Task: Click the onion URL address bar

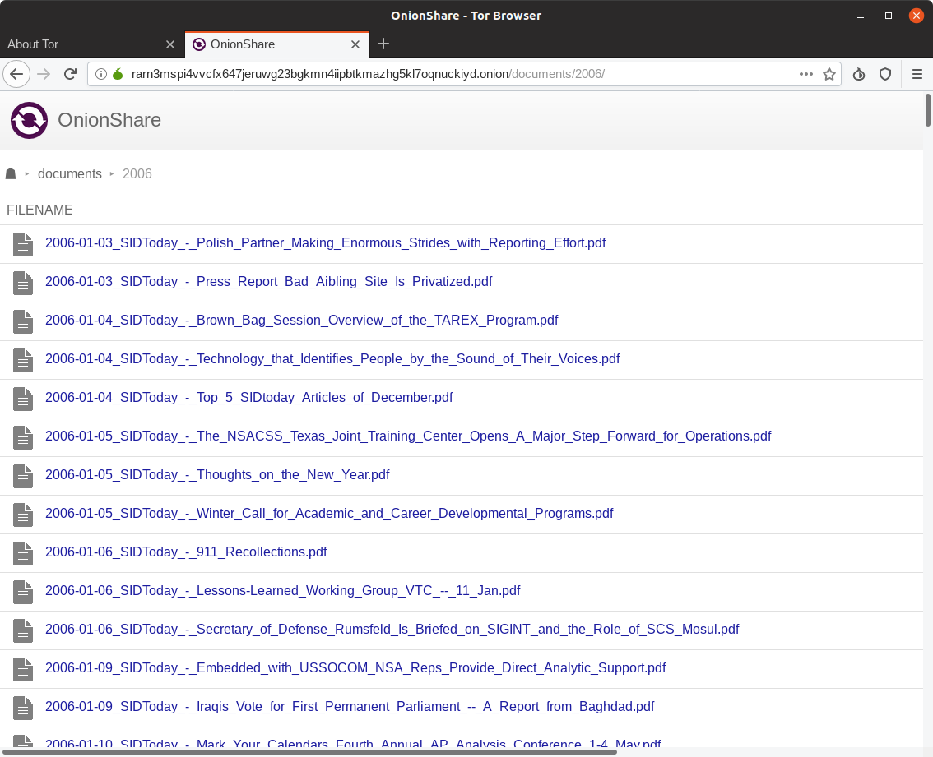Action: pyautogui.click(x=453, y=74)
